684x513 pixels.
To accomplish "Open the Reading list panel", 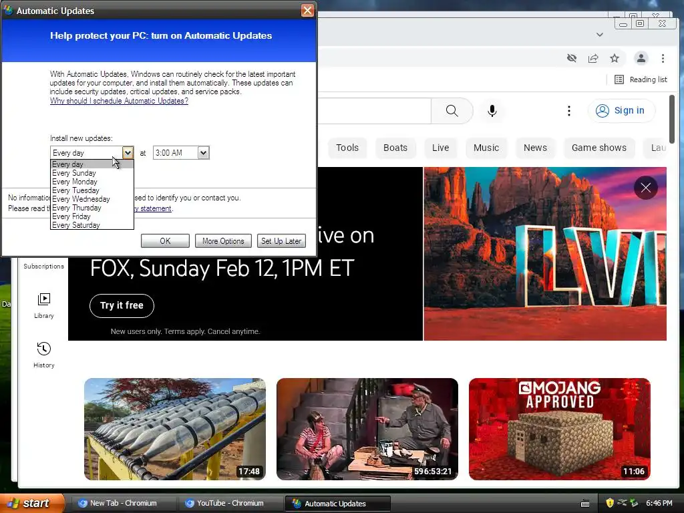I will (641, 79).
